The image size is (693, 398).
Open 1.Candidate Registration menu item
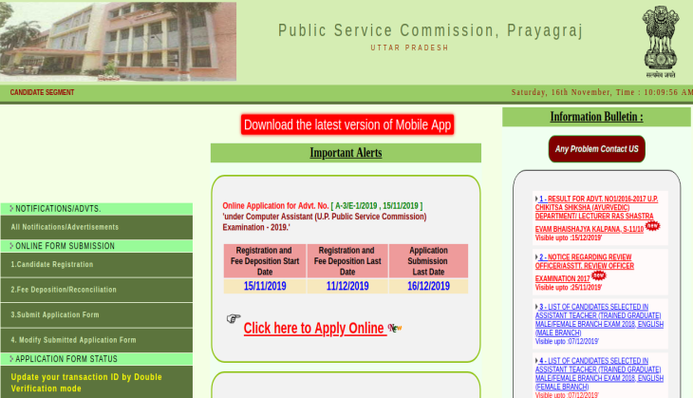pos(96,264)
